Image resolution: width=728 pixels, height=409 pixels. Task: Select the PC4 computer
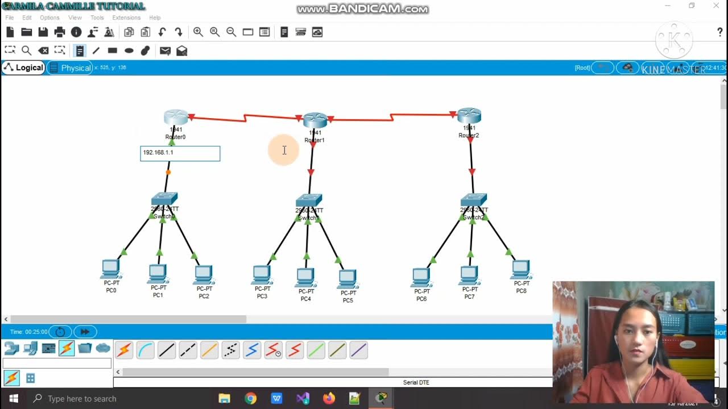[305, 278]
